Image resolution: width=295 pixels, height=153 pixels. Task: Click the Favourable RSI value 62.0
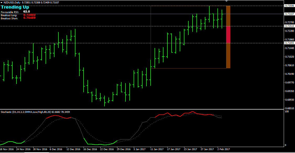[x=26, y=12]
